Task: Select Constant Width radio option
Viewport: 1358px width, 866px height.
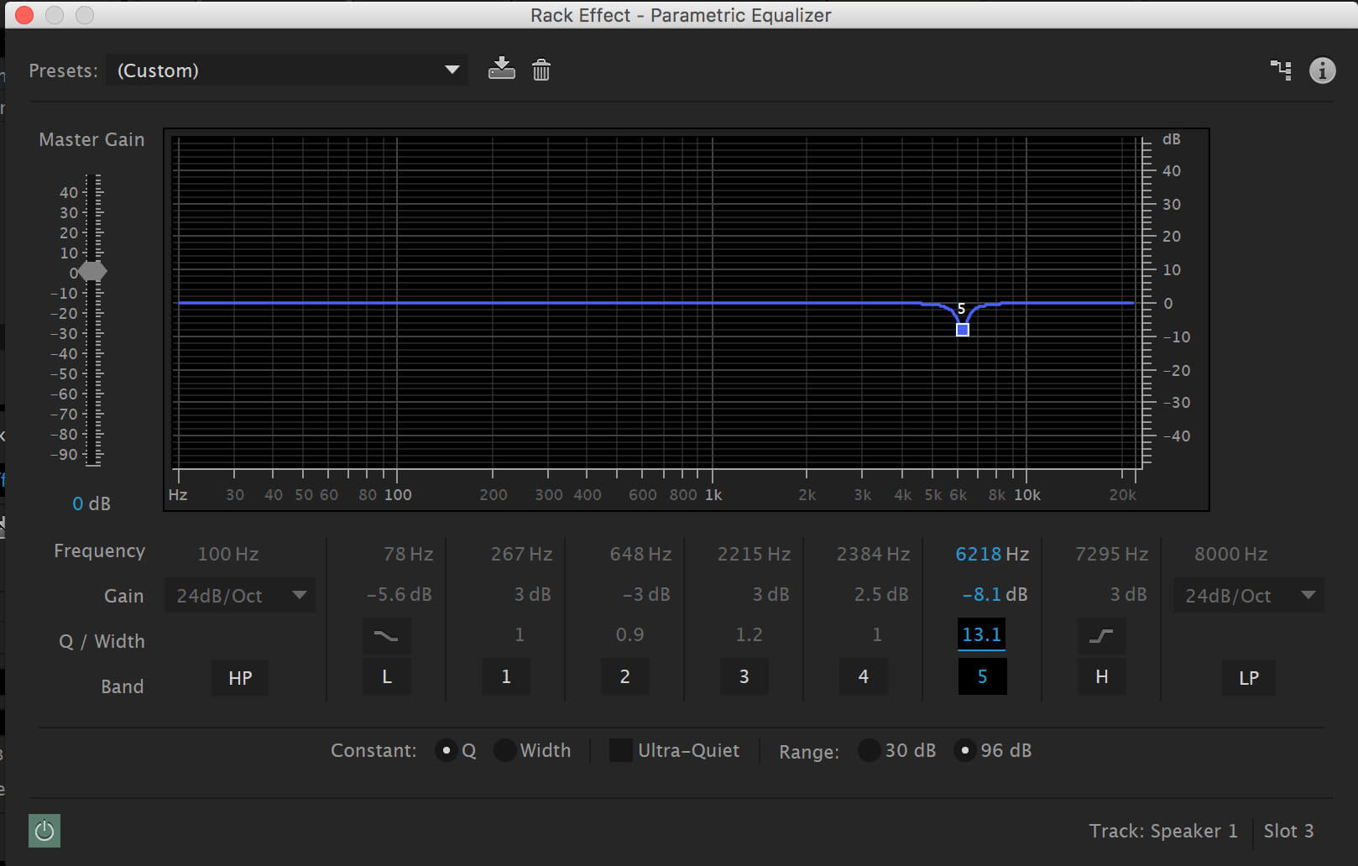Action: [x=504, y=750]
